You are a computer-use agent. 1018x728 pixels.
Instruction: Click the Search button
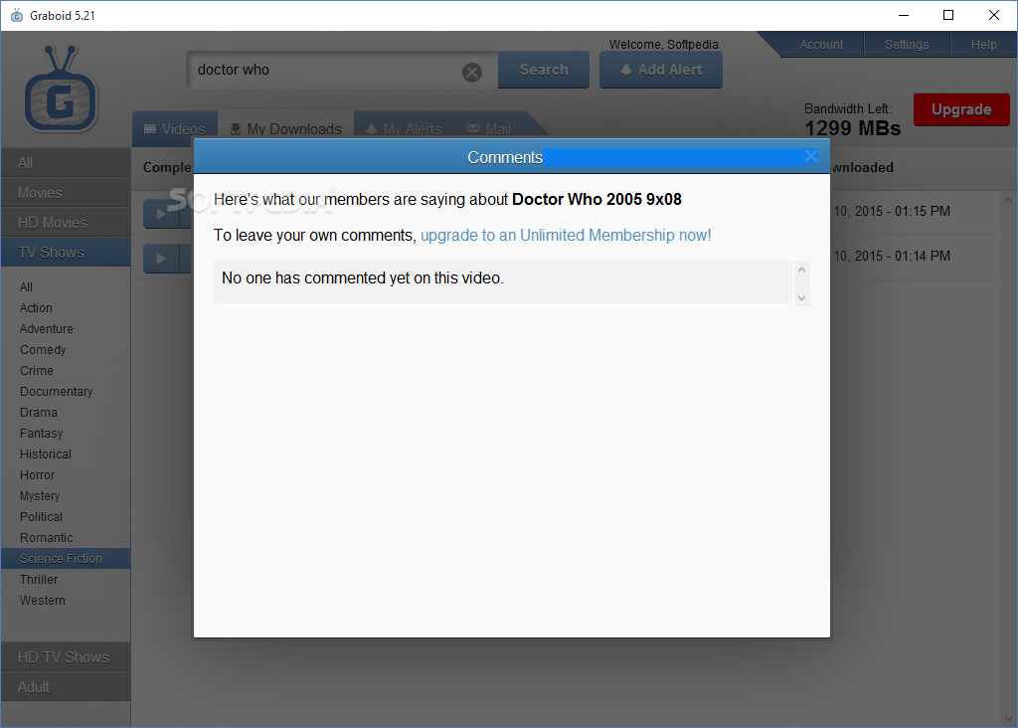pyautogui.click(x=544, y=70)
